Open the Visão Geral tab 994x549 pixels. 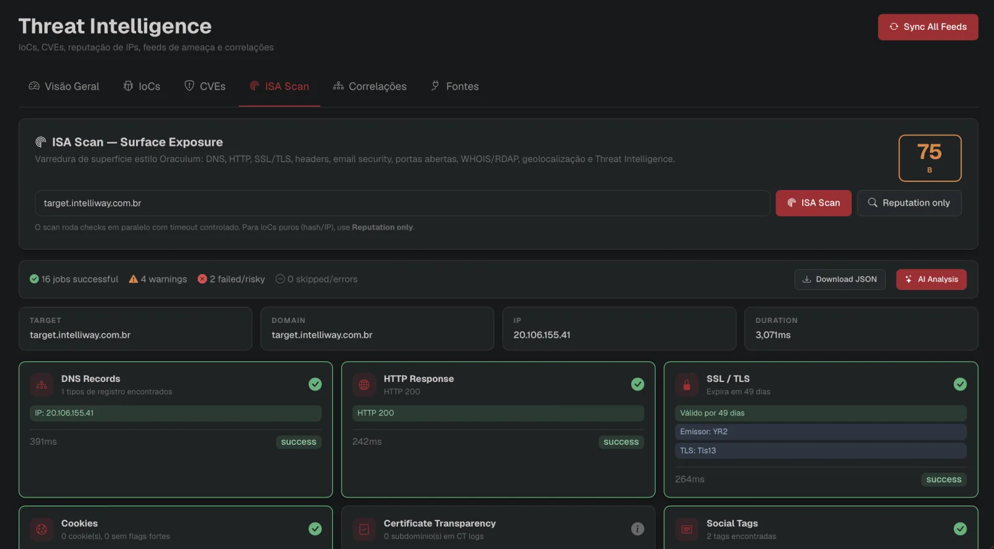pyautogui.click(x=64, y=86)
